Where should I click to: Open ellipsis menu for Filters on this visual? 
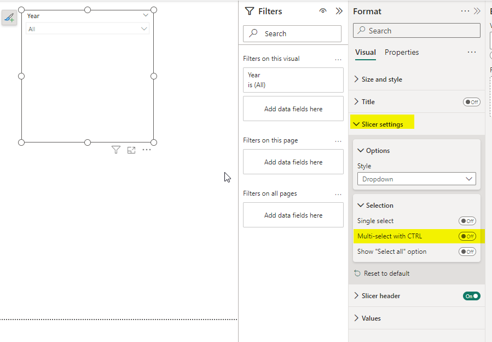pyautogui.click(x=338, y=59)
